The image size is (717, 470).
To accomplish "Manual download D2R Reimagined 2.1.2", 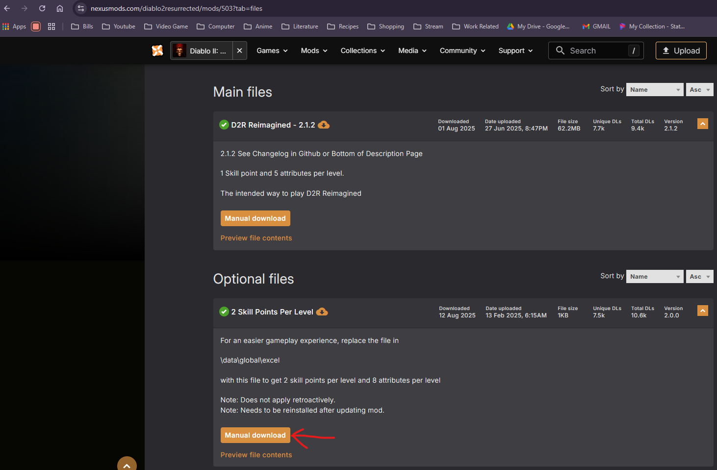I will (x=256, y=218).
